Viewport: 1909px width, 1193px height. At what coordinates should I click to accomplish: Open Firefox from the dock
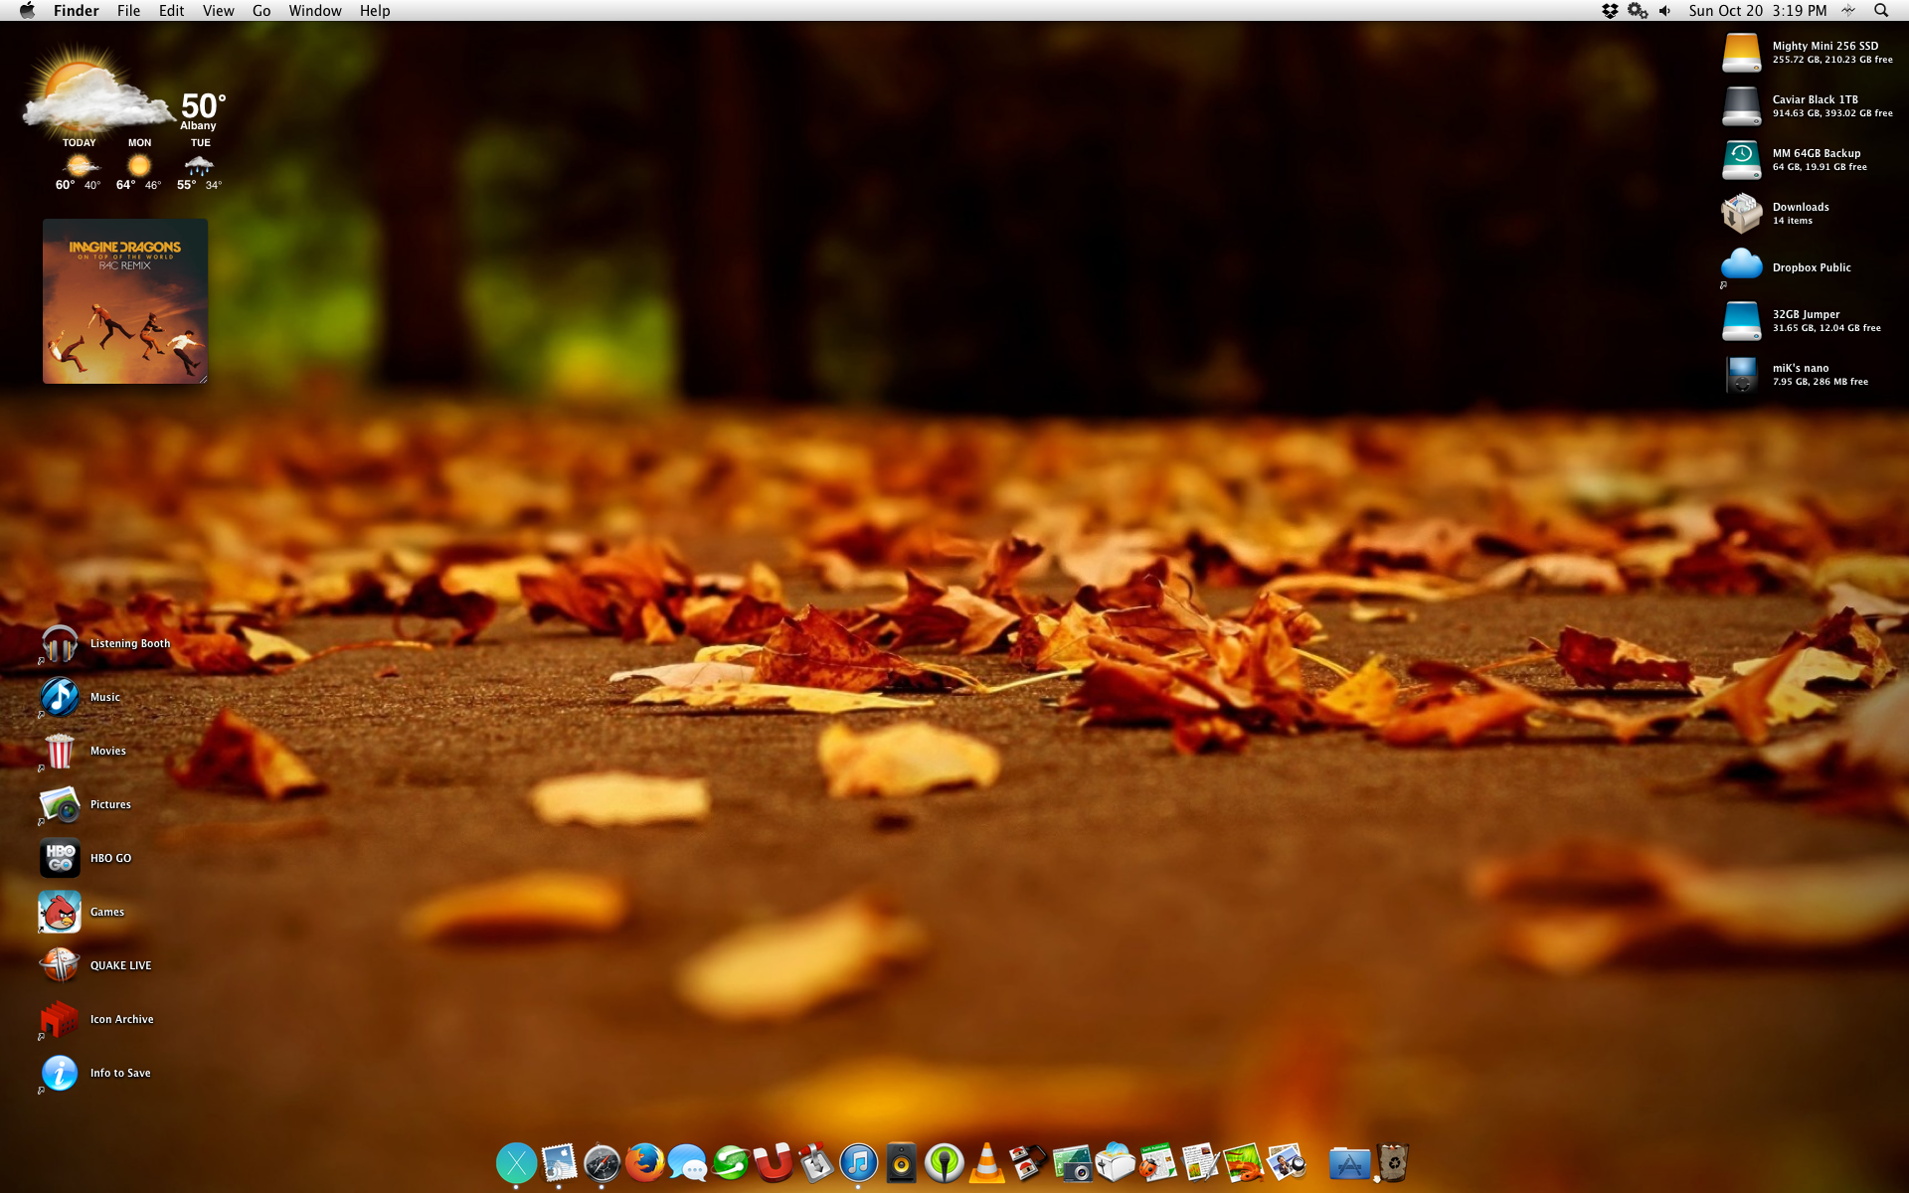[x=644, y=1162]
